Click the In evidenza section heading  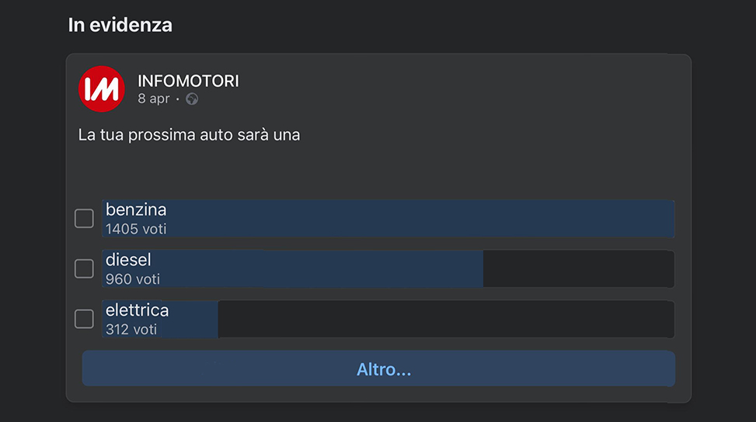tap(120, 25)
